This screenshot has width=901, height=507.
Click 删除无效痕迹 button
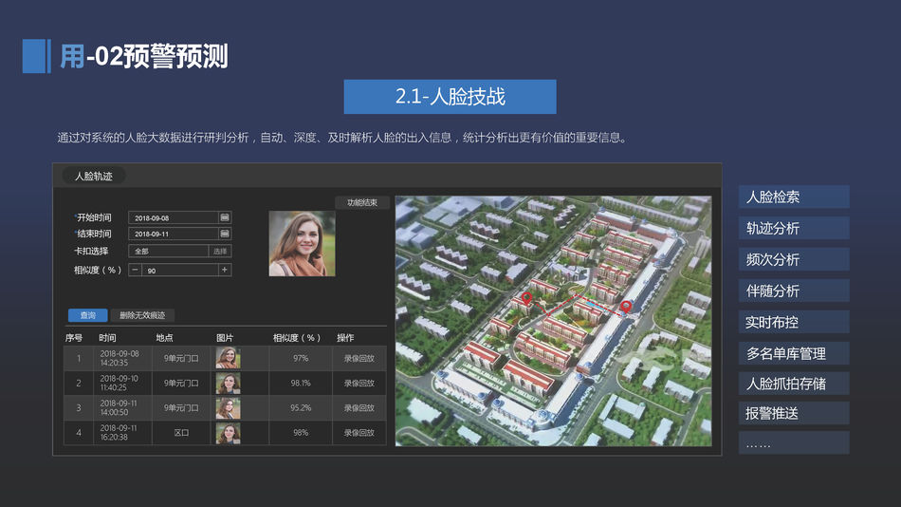[142, 315]
